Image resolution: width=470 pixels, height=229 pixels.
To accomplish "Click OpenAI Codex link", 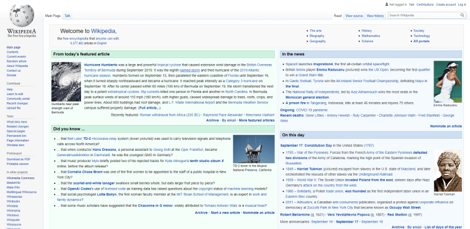I will (x=79, y=189).
